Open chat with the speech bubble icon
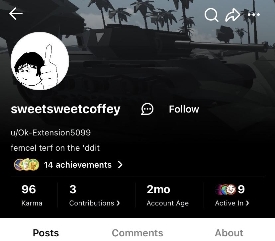The width and height of the screenshot is (275, 241). 147,109
